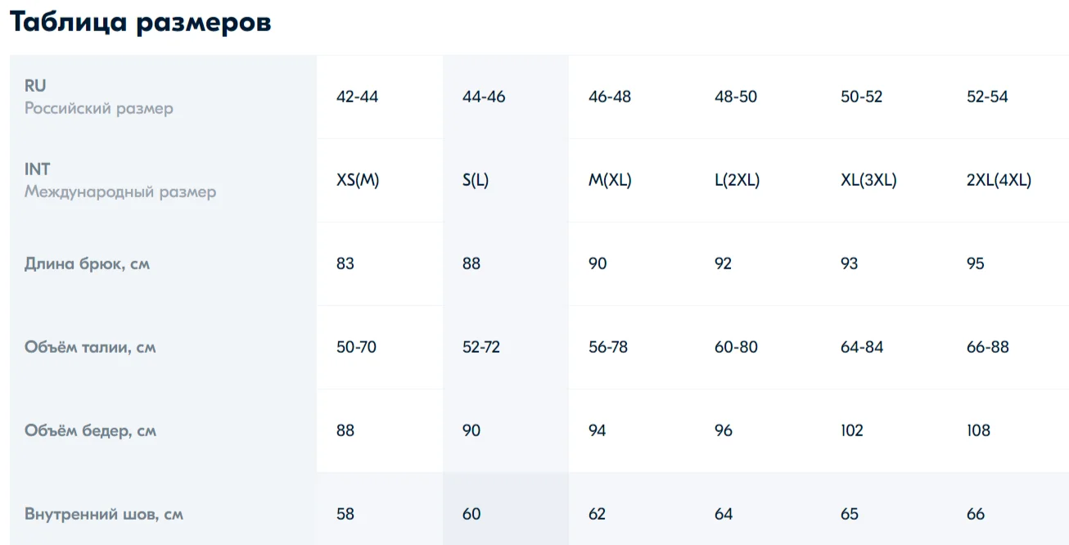Click the trouser length value 83
The image size is (1069, 545).
click(345, 263)
